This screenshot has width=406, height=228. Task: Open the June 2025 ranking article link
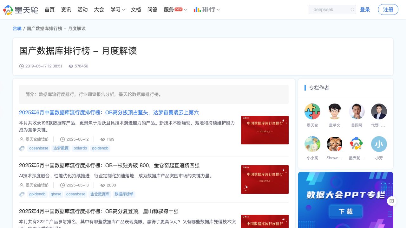click(x=109, y=112)
